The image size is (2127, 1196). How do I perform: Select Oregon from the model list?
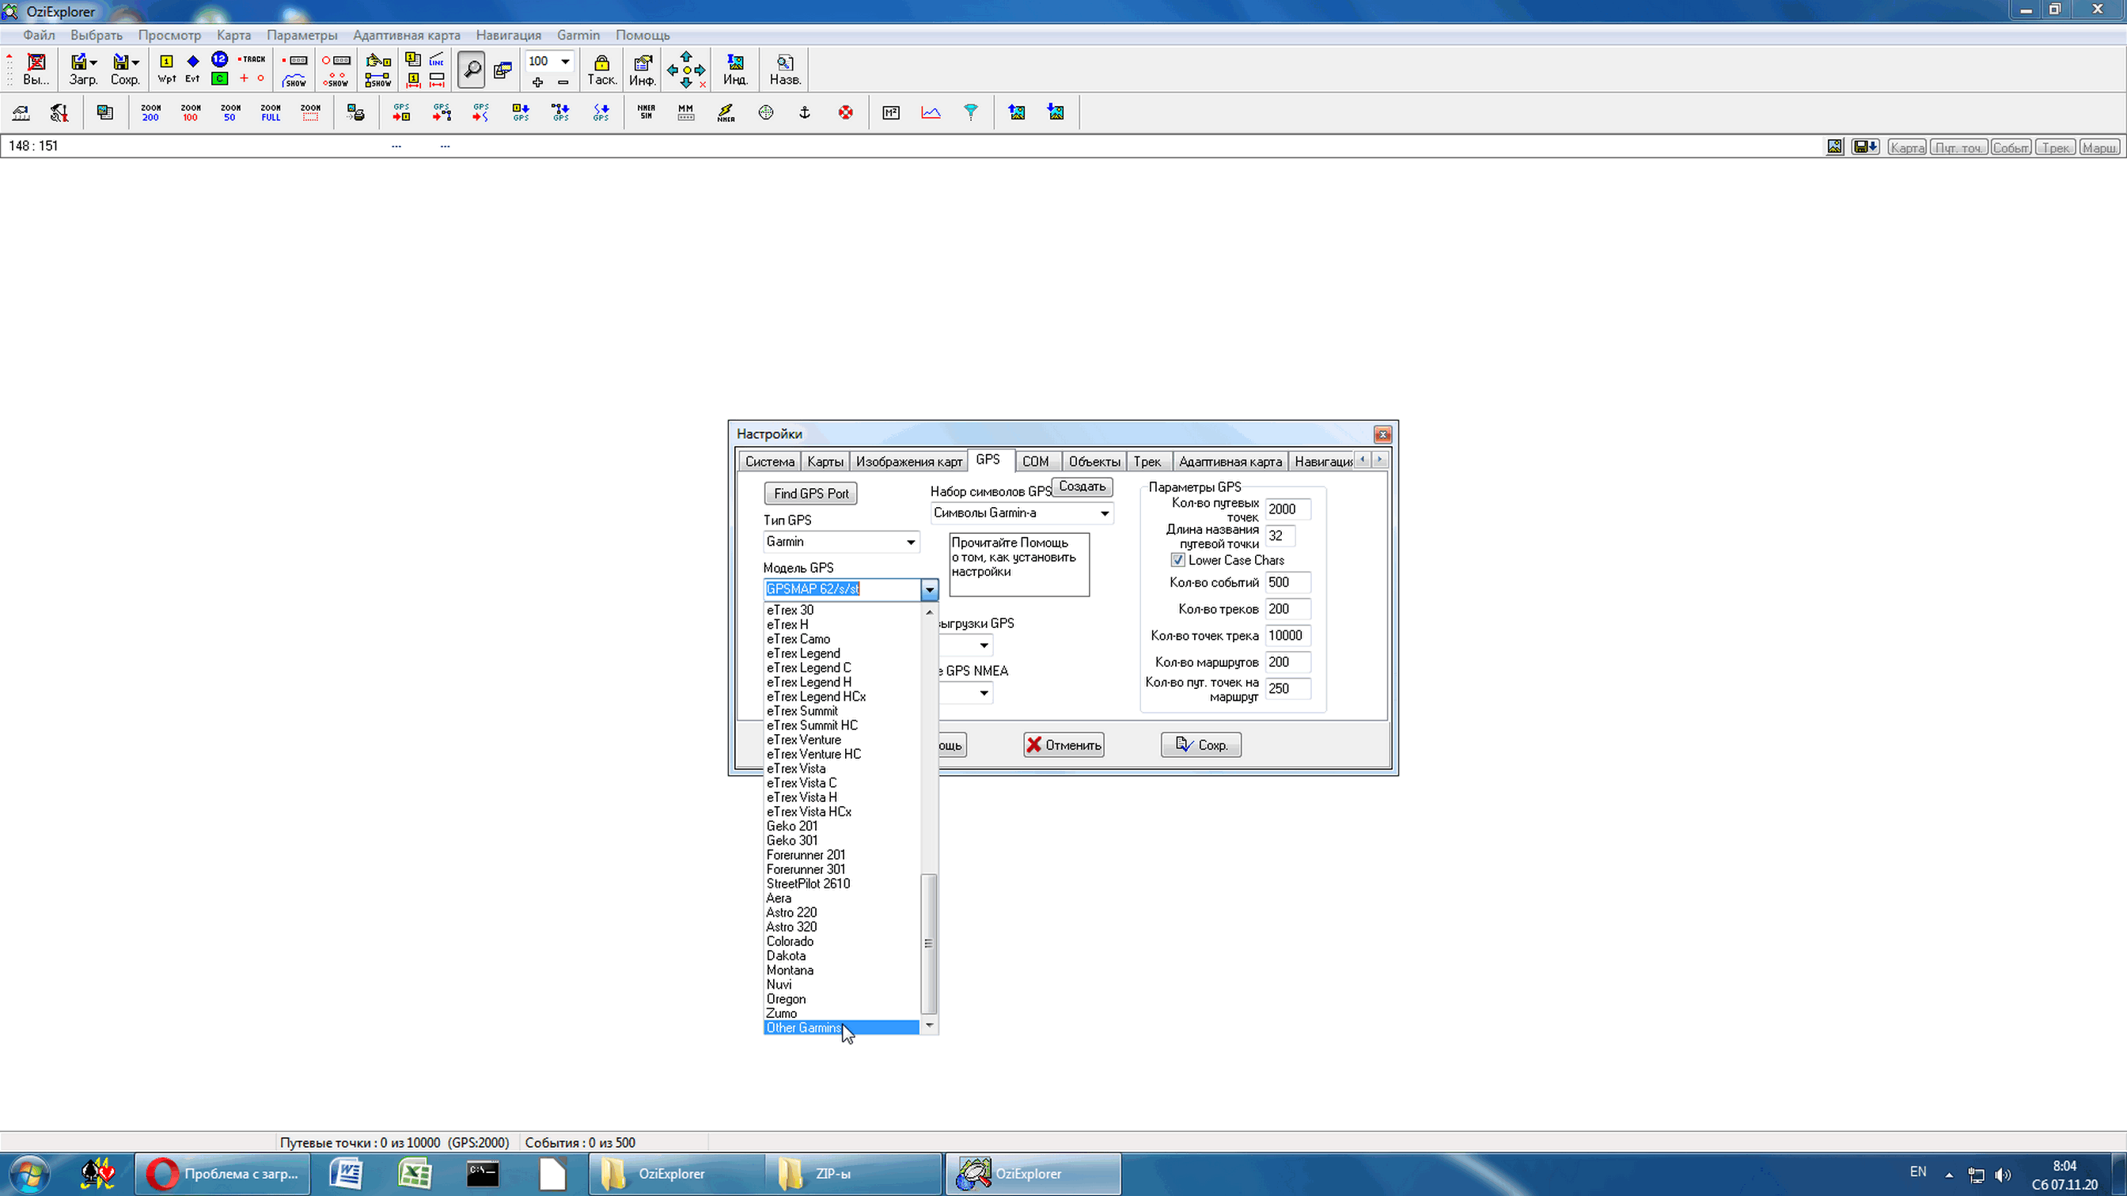coord(841,999)
